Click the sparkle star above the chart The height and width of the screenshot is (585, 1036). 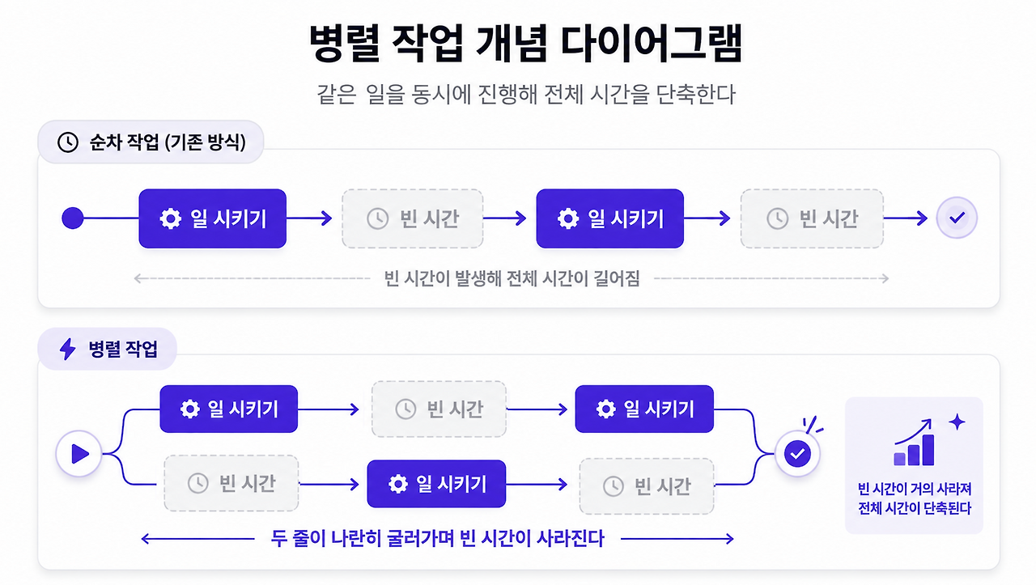pyautogui.click(x=957, y=422)
